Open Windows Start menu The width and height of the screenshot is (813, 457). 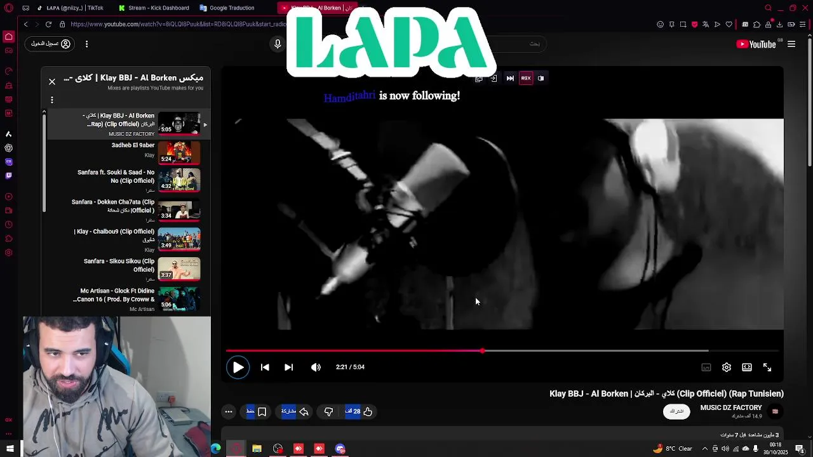[x=10, y=449]
